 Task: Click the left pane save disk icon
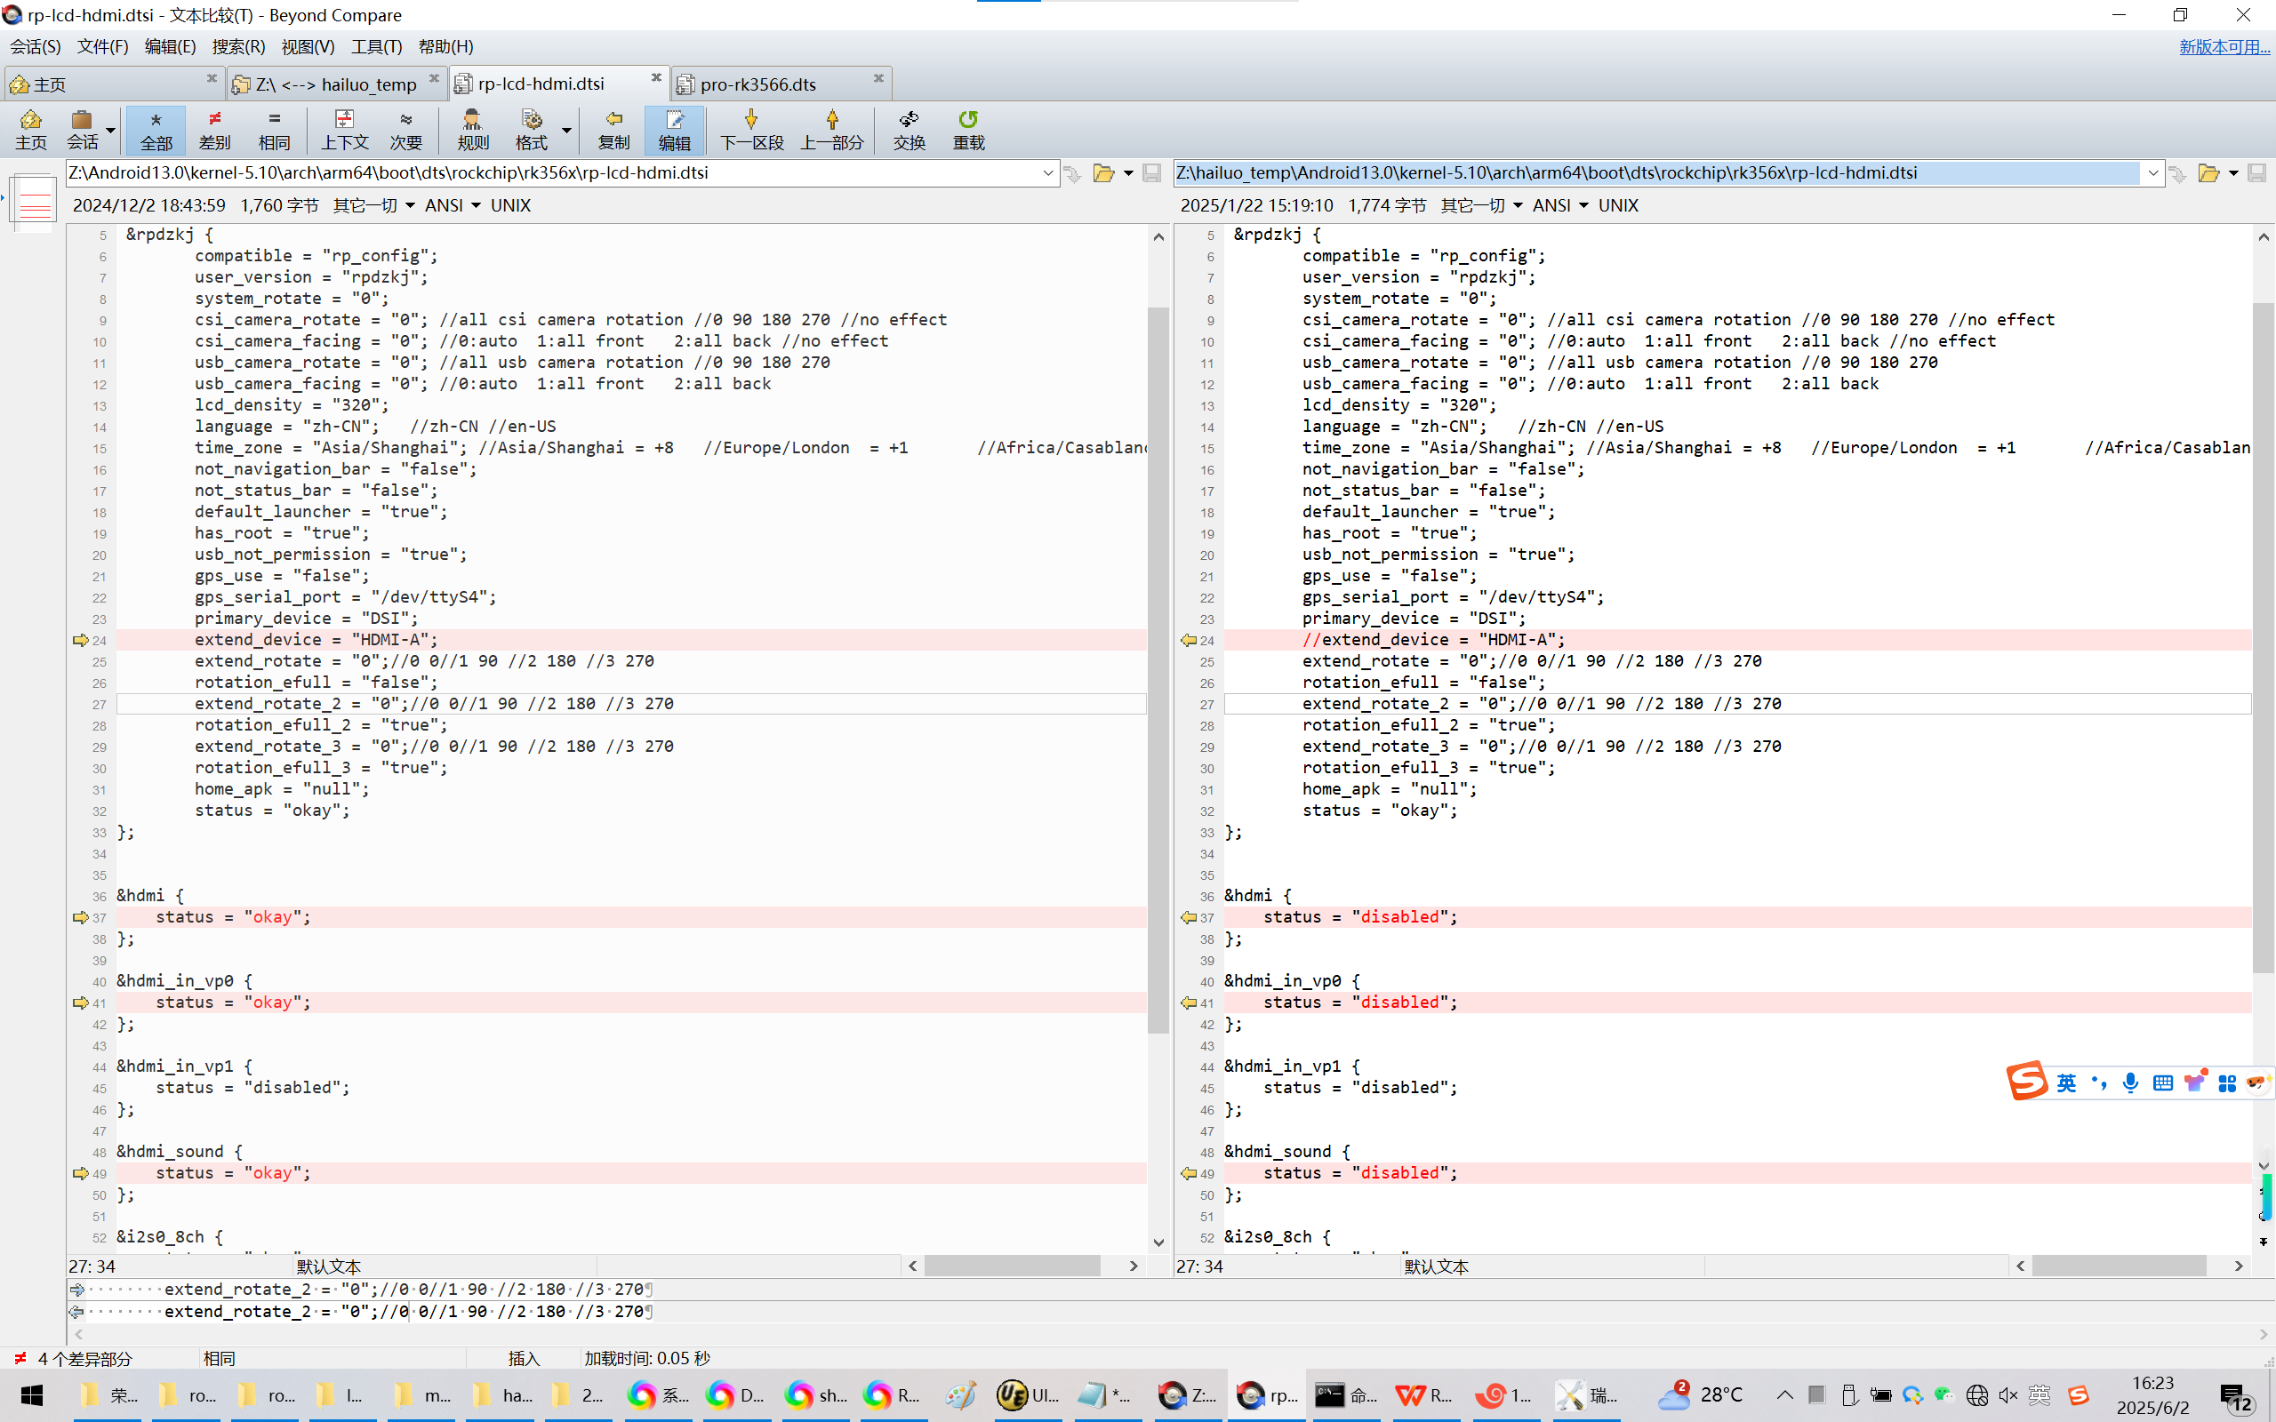coord(1151,173)
